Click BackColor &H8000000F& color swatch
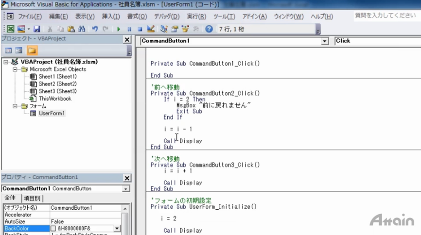421x235 pixels. [53, 228]
